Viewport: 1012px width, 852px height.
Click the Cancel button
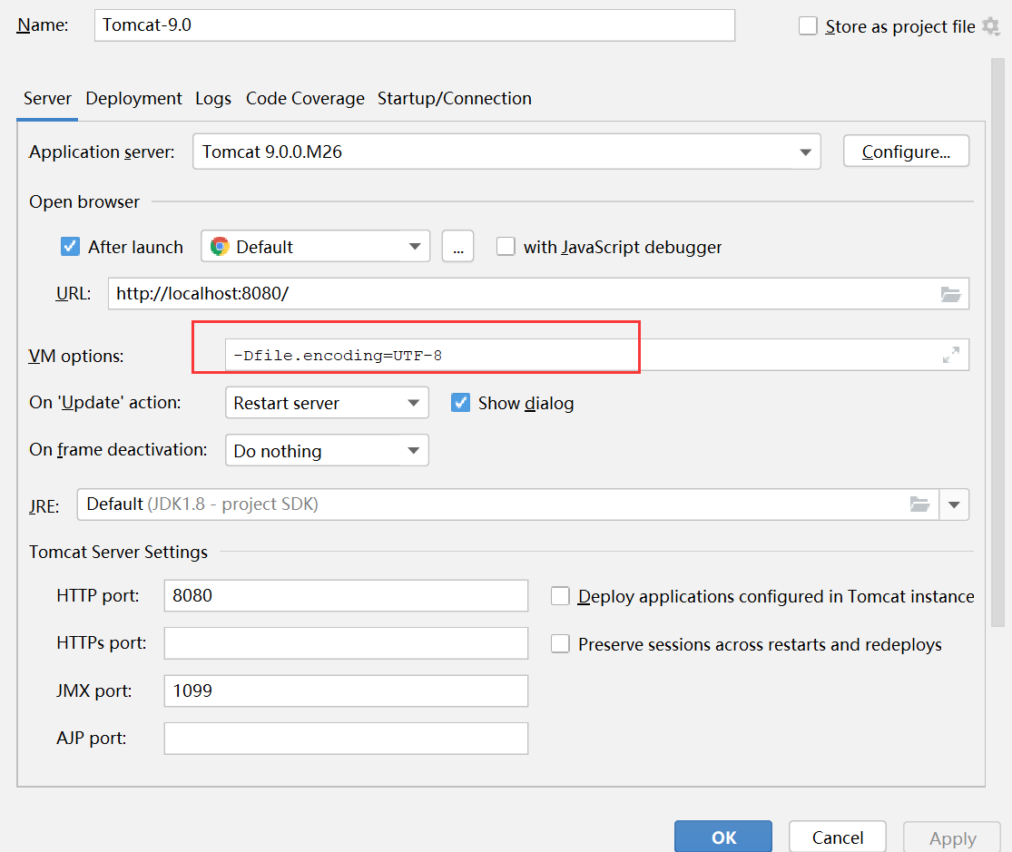click(837, 837)
